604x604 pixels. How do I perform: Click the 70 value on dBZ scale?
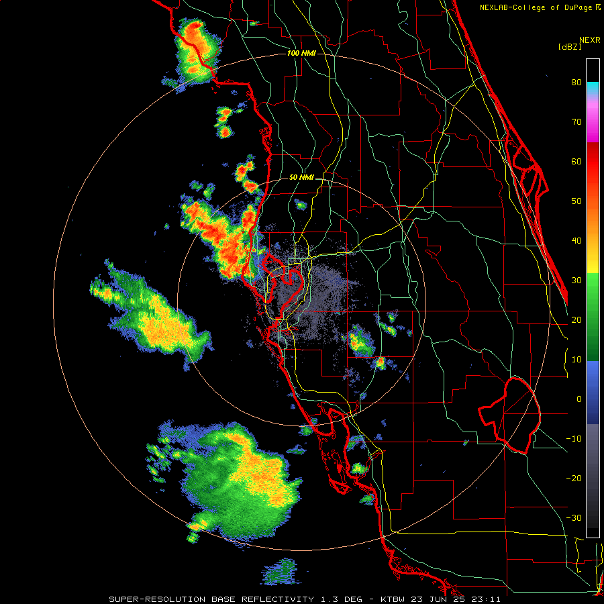pyautogui.click(x=576, y=121)
